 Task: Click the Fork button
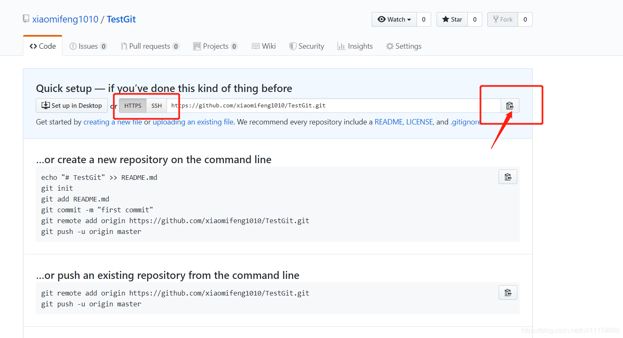(503, 19)
